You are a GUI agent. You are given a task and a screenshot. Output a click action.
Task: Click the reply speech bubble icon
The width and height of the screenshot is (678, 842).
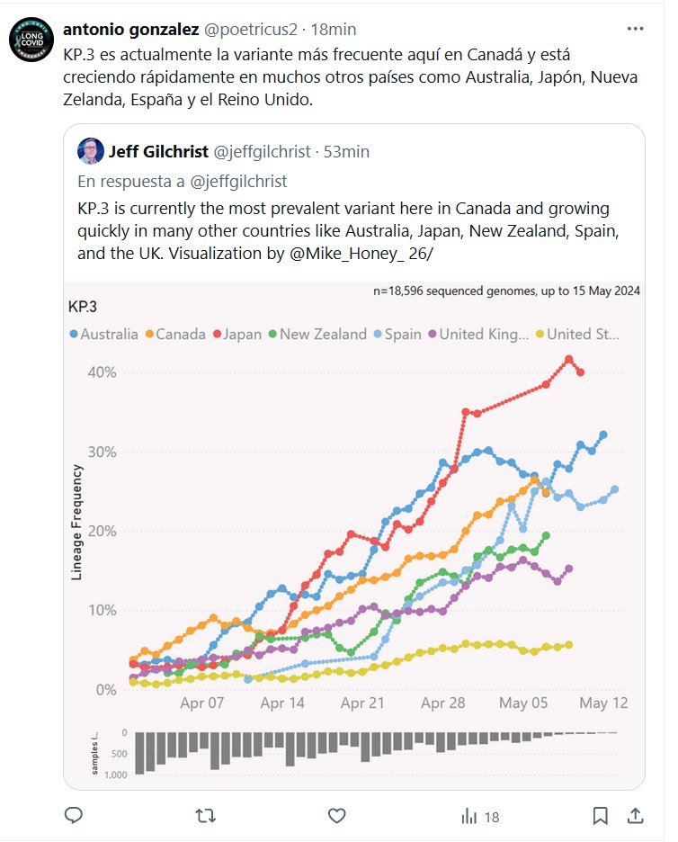[x=75, y=816]
